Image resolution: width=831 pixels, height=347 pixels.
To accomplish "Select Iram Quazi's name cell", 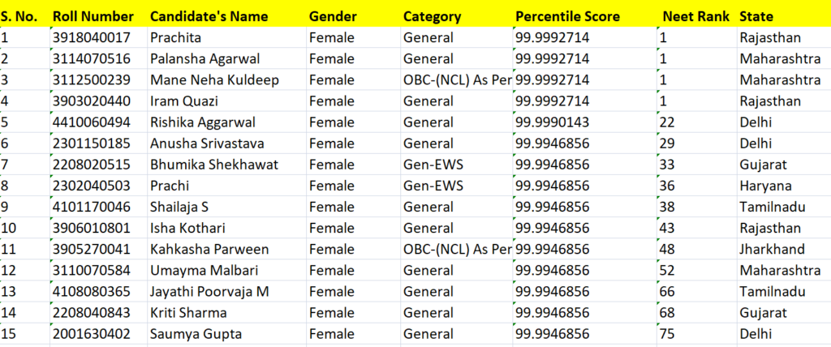I will pos(227,101).
